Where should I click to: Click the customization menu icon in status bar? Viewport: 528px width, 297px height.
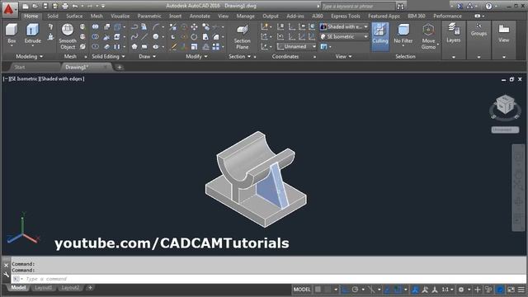521,290
